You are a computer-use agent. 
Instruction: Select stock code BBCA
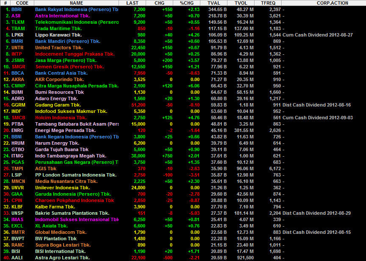click(x=18, y=73)
